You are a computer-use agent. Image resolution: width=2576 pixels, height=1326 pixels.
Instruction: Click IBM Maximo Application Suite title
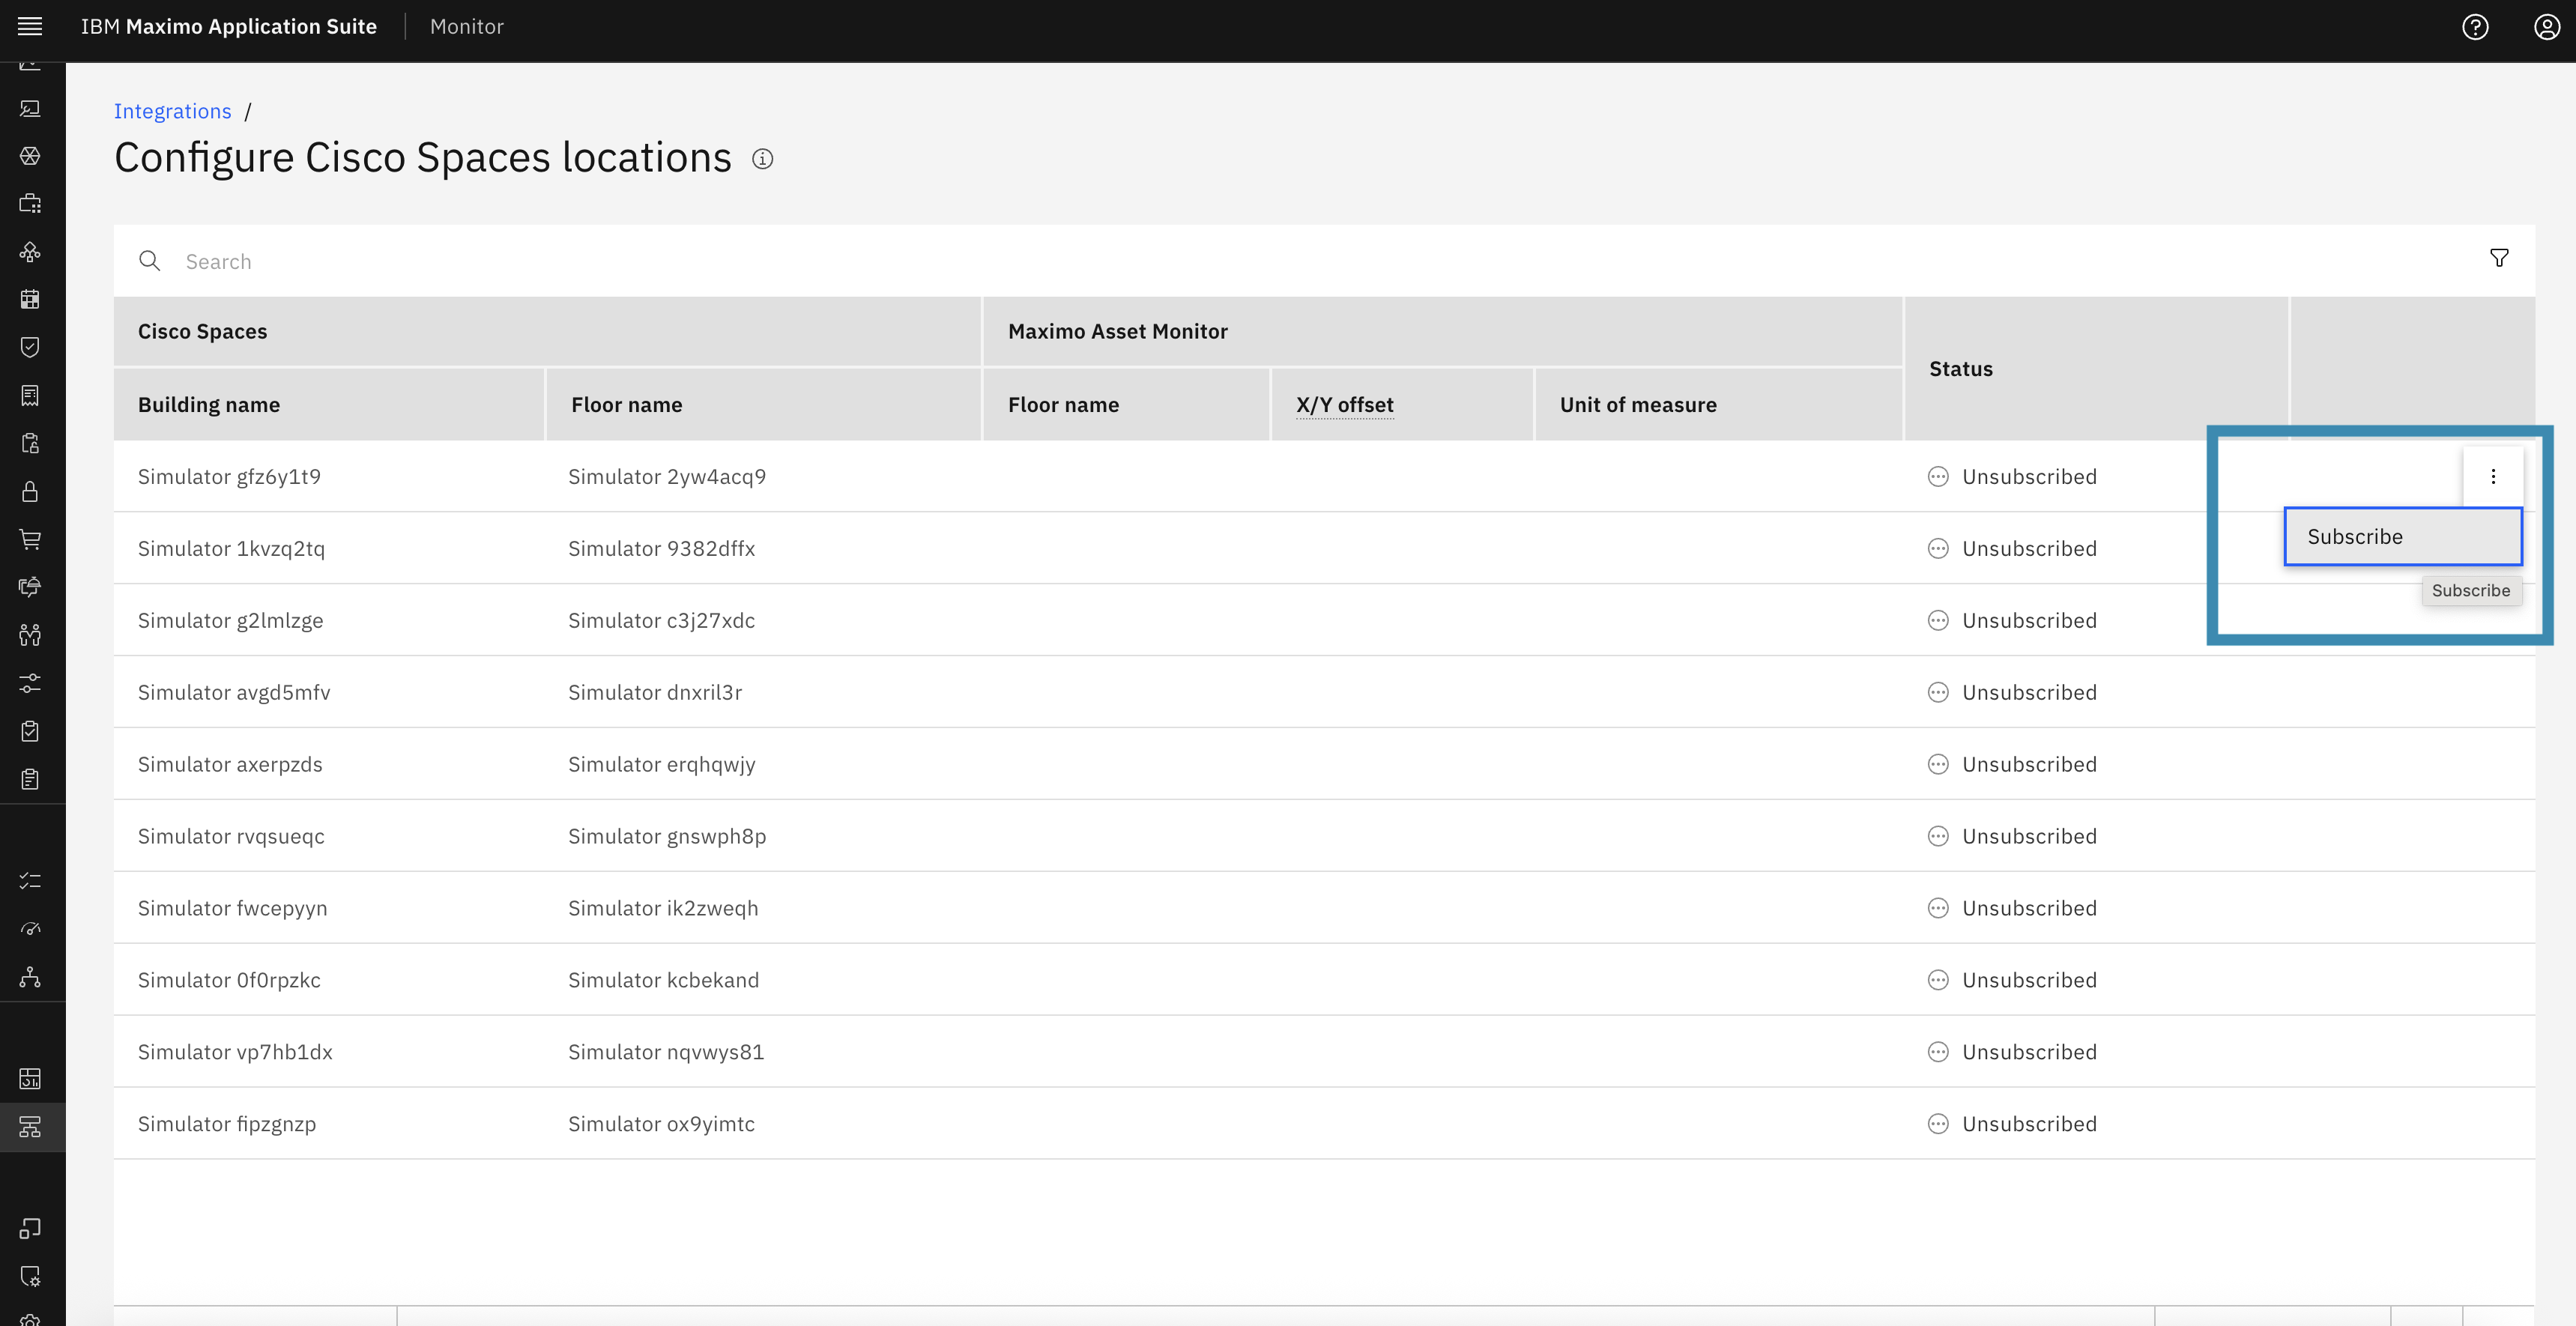pos(229,27)
